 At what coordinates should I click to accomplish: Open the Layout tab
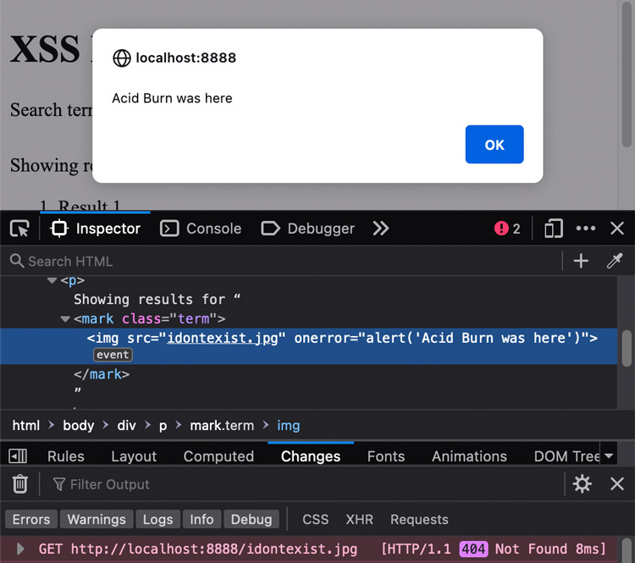coord(134,456)
